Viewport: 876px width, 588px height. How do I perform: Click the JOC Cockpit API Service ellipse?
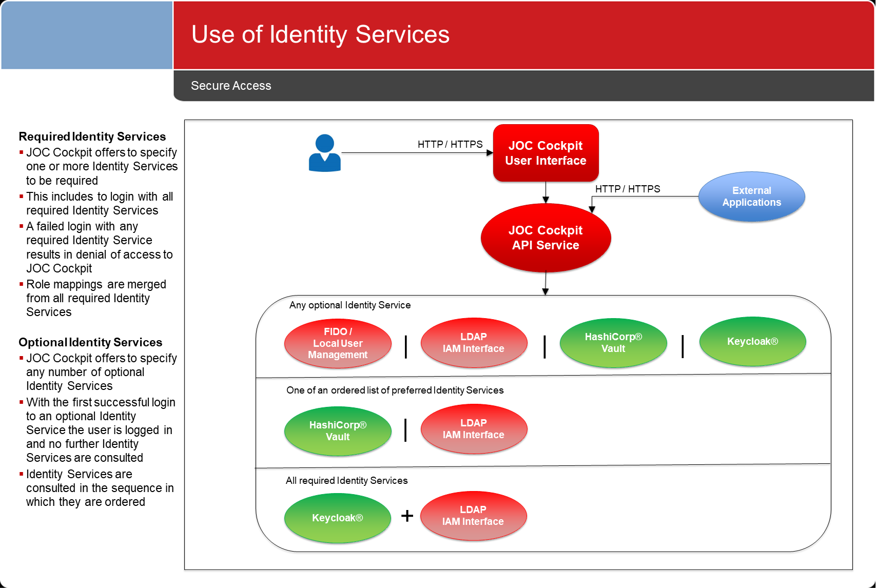546,238
